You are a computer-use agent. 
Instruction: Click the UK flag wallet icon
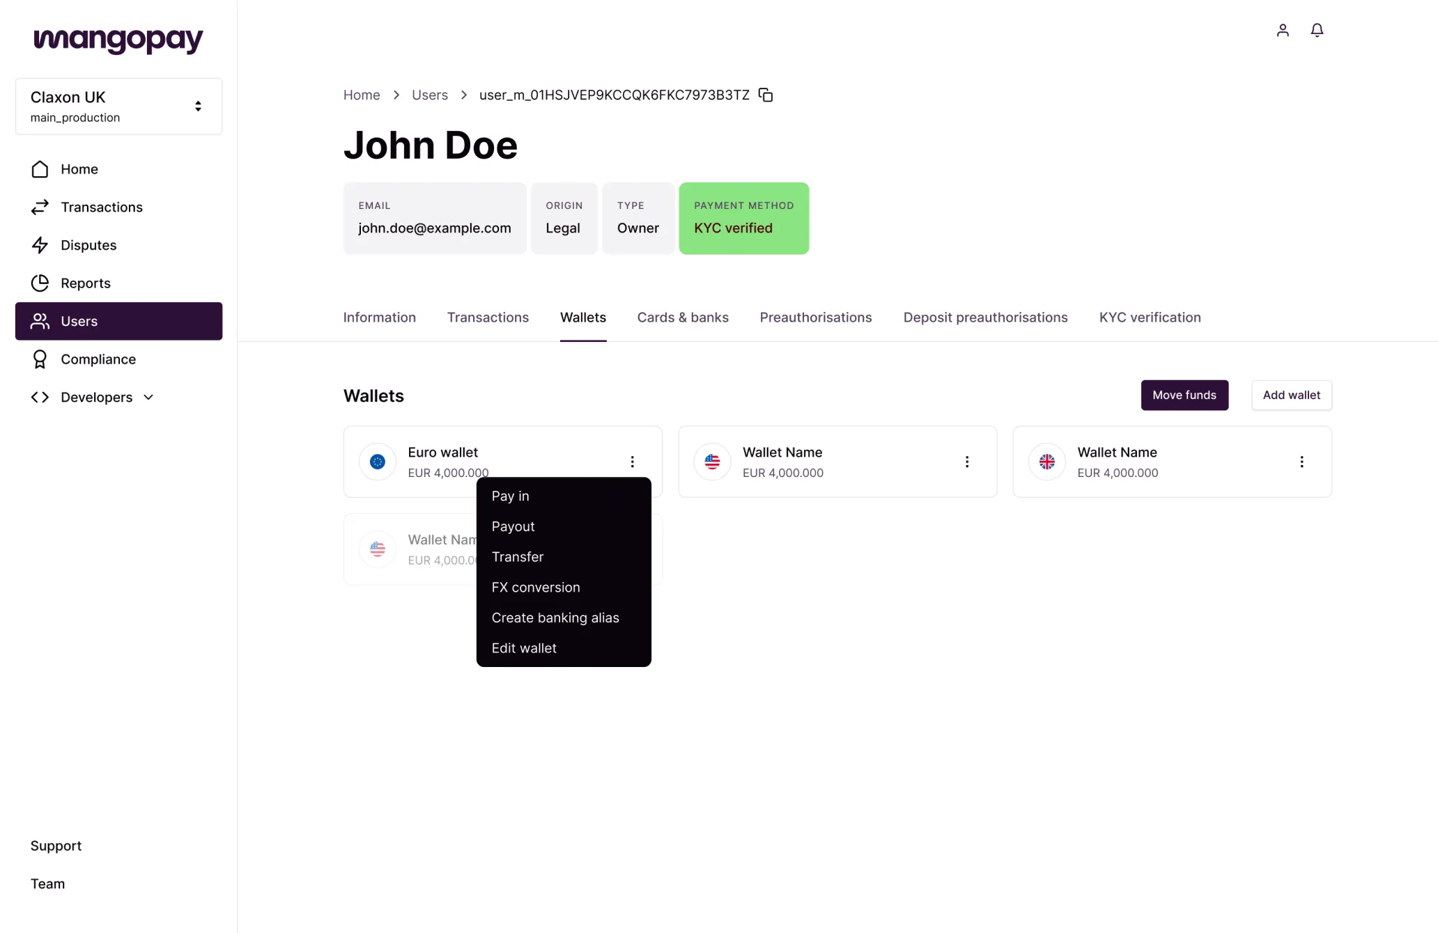[x=1046, y=462]
